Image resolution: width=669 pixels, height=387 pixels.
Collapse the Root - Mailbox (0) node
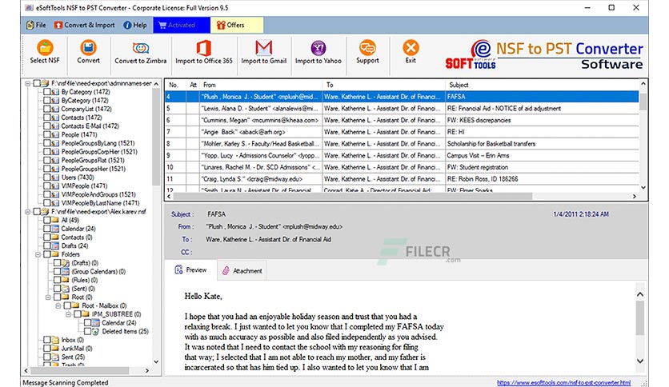[x=58, y=305]
